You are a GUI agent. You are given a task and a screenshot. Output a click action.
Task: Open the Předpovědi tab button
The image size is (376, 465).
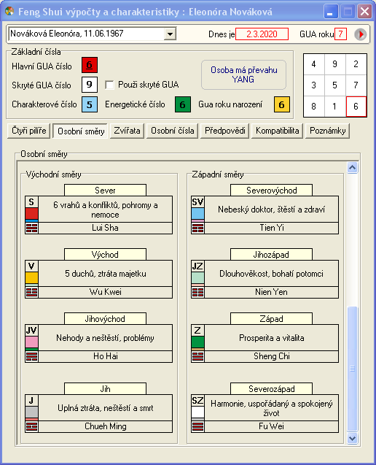tap(225, 131)
